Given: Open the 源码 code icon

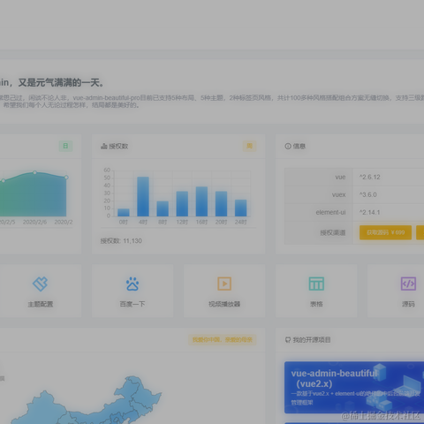Looking at the screenshot, I should [x=408, y=284].
